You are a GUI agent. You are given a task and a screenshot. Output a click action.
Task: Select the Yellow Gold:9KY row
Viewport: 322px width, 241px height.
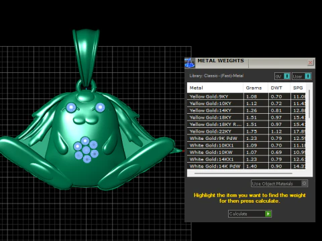(x=246, y=96)
